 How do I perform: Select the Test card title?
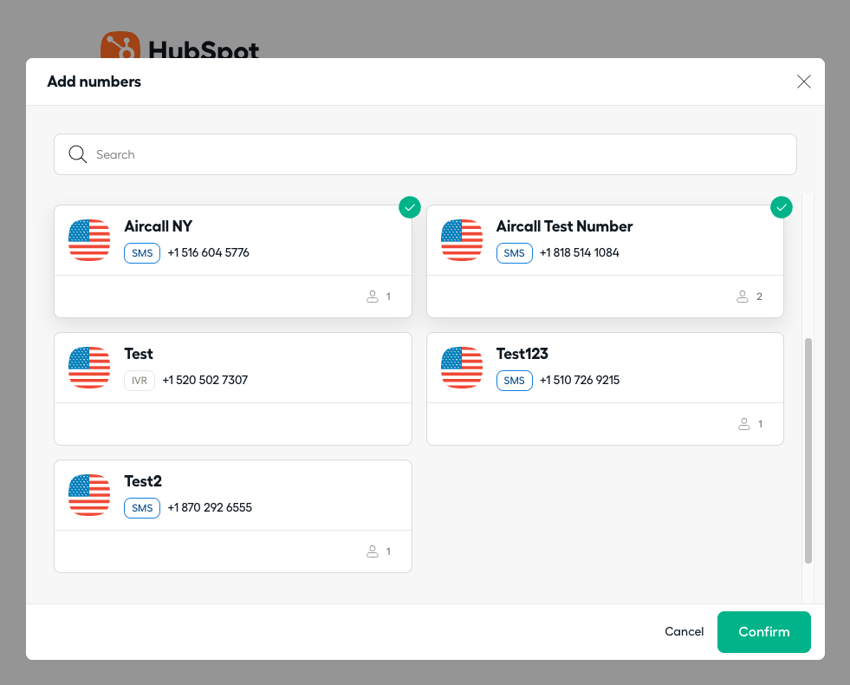tap(139, 354)
